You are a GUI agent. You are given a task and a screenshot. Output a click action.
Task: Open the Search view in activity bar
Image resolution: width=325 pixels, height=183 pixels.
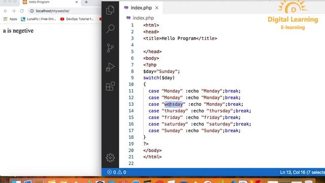[110, 28]
